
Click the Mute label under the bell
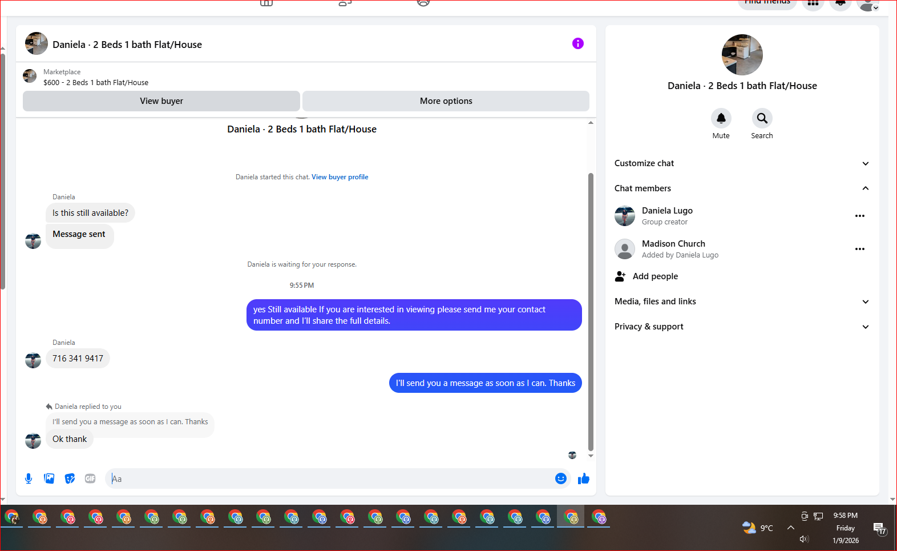point(721,136)
